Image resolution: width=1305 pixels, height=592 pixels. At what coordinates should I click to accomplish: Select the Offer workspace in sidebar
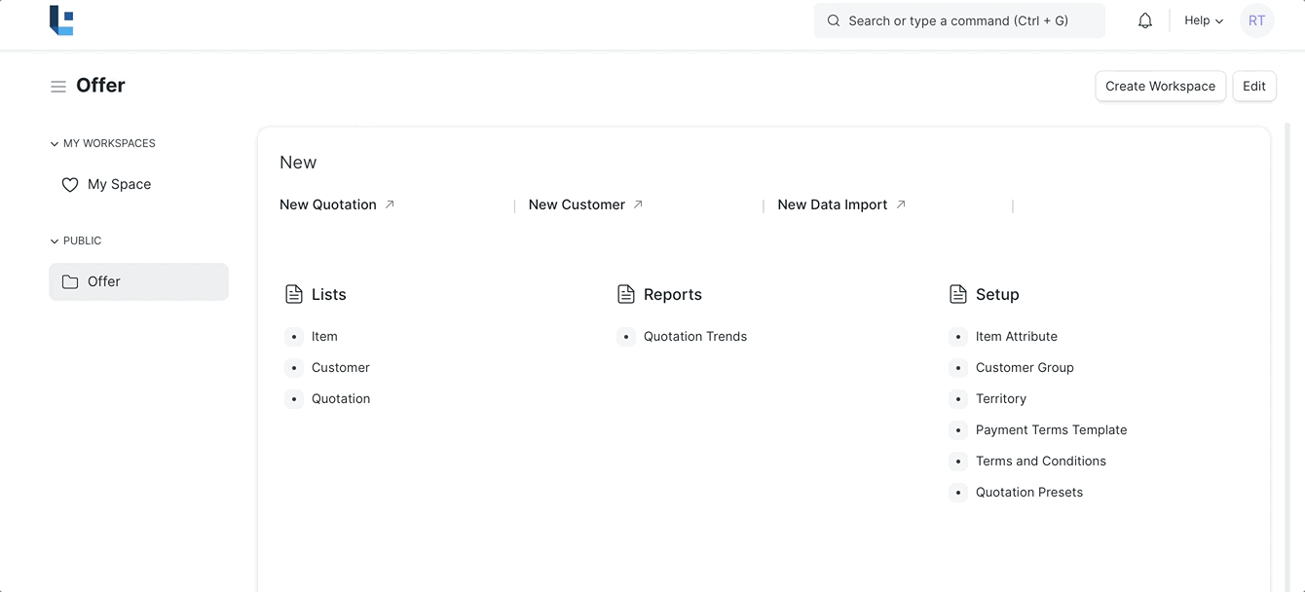coord(104,282)
